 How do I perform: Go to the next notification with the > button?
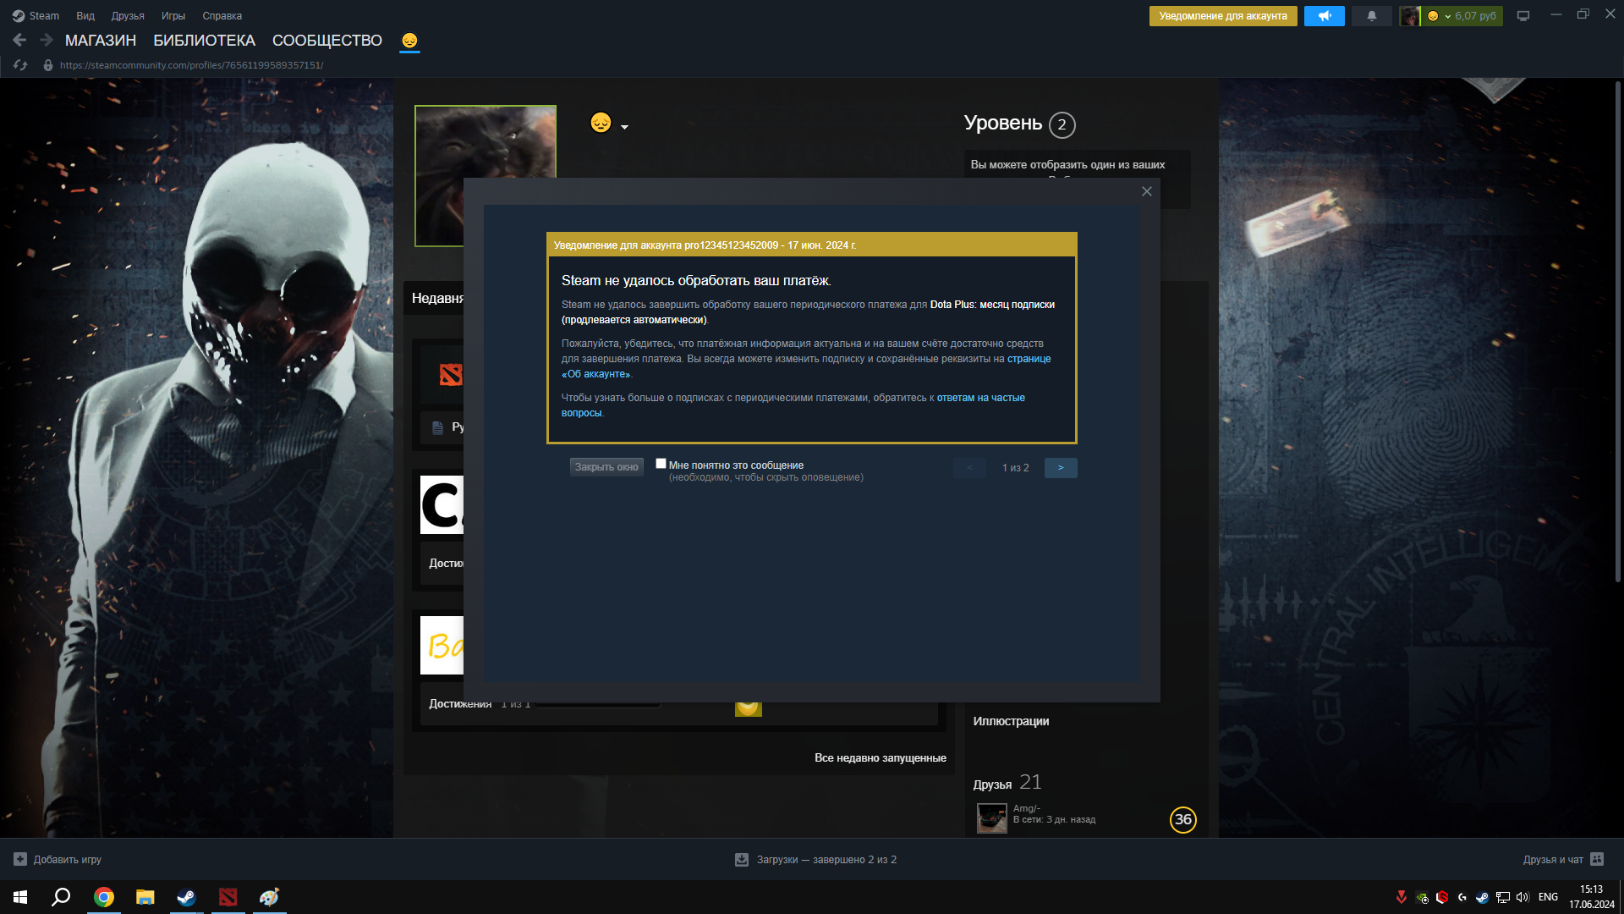[x=1061, y=468]
